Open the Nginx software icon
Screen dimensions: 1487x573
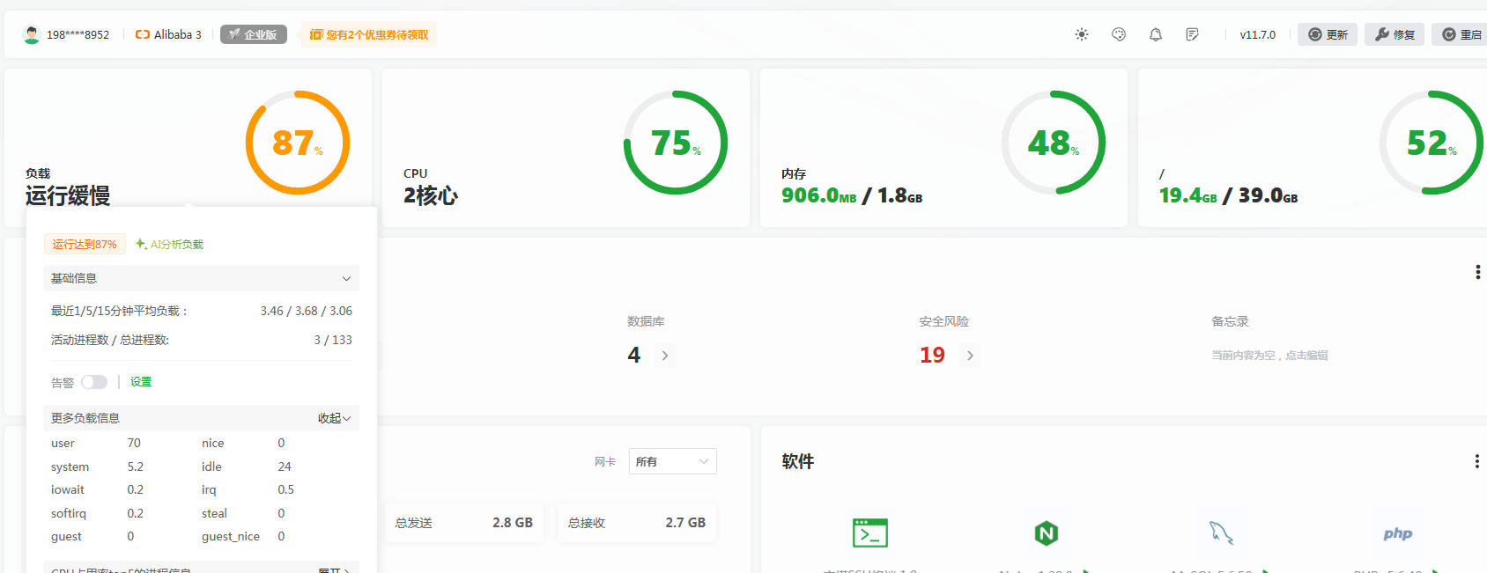click(x=1046, y=533)
